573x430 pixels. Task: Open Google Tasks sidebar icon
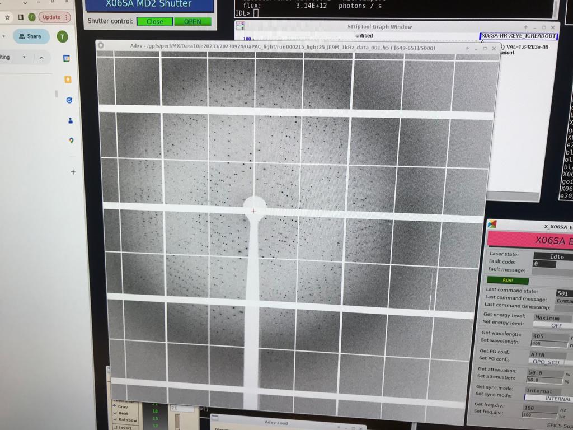coord(69,100)
